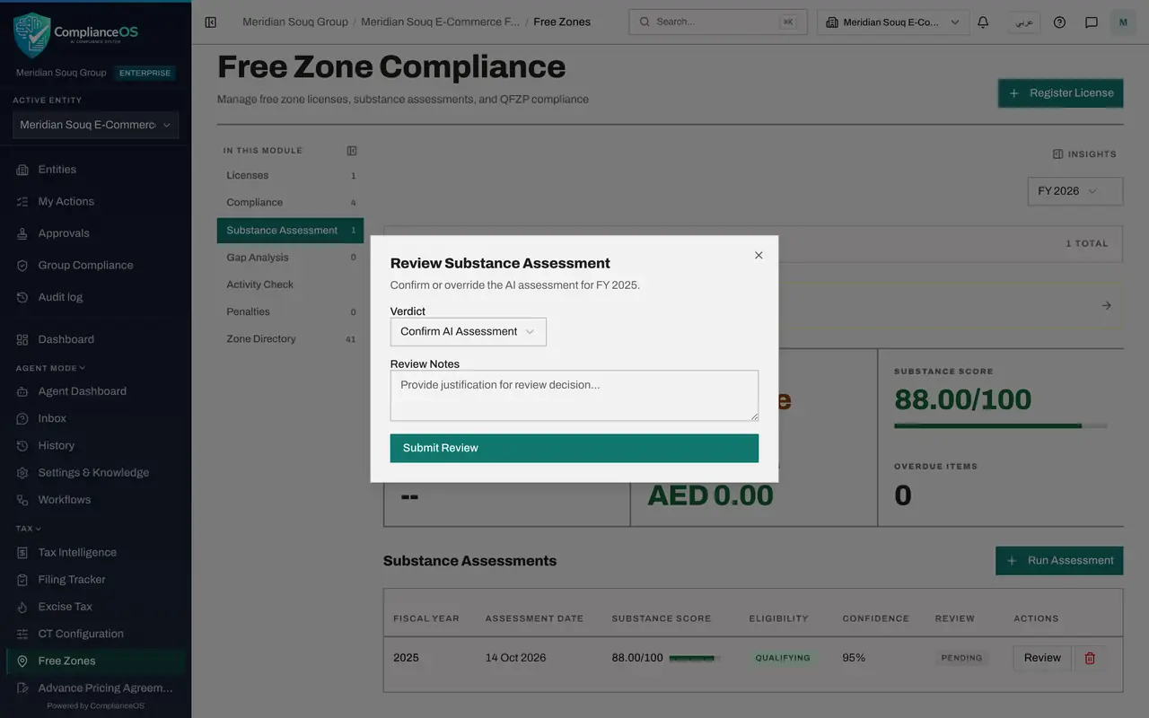Close the Review Substance Assessment dialog

click(x=759, y=256)
